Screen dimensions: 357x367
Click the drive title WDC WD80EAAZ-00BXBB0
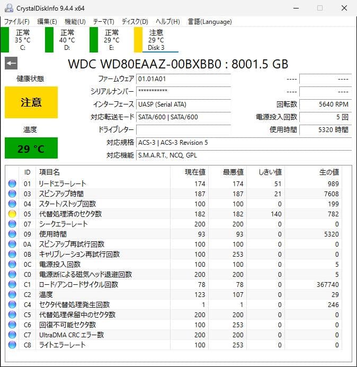point(145,64)
